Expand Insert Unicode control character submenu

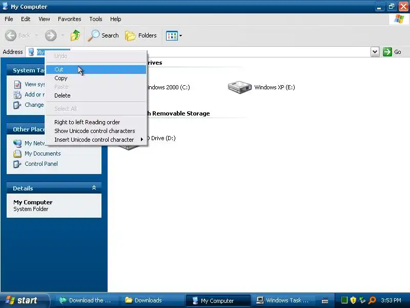click(96, 140)
